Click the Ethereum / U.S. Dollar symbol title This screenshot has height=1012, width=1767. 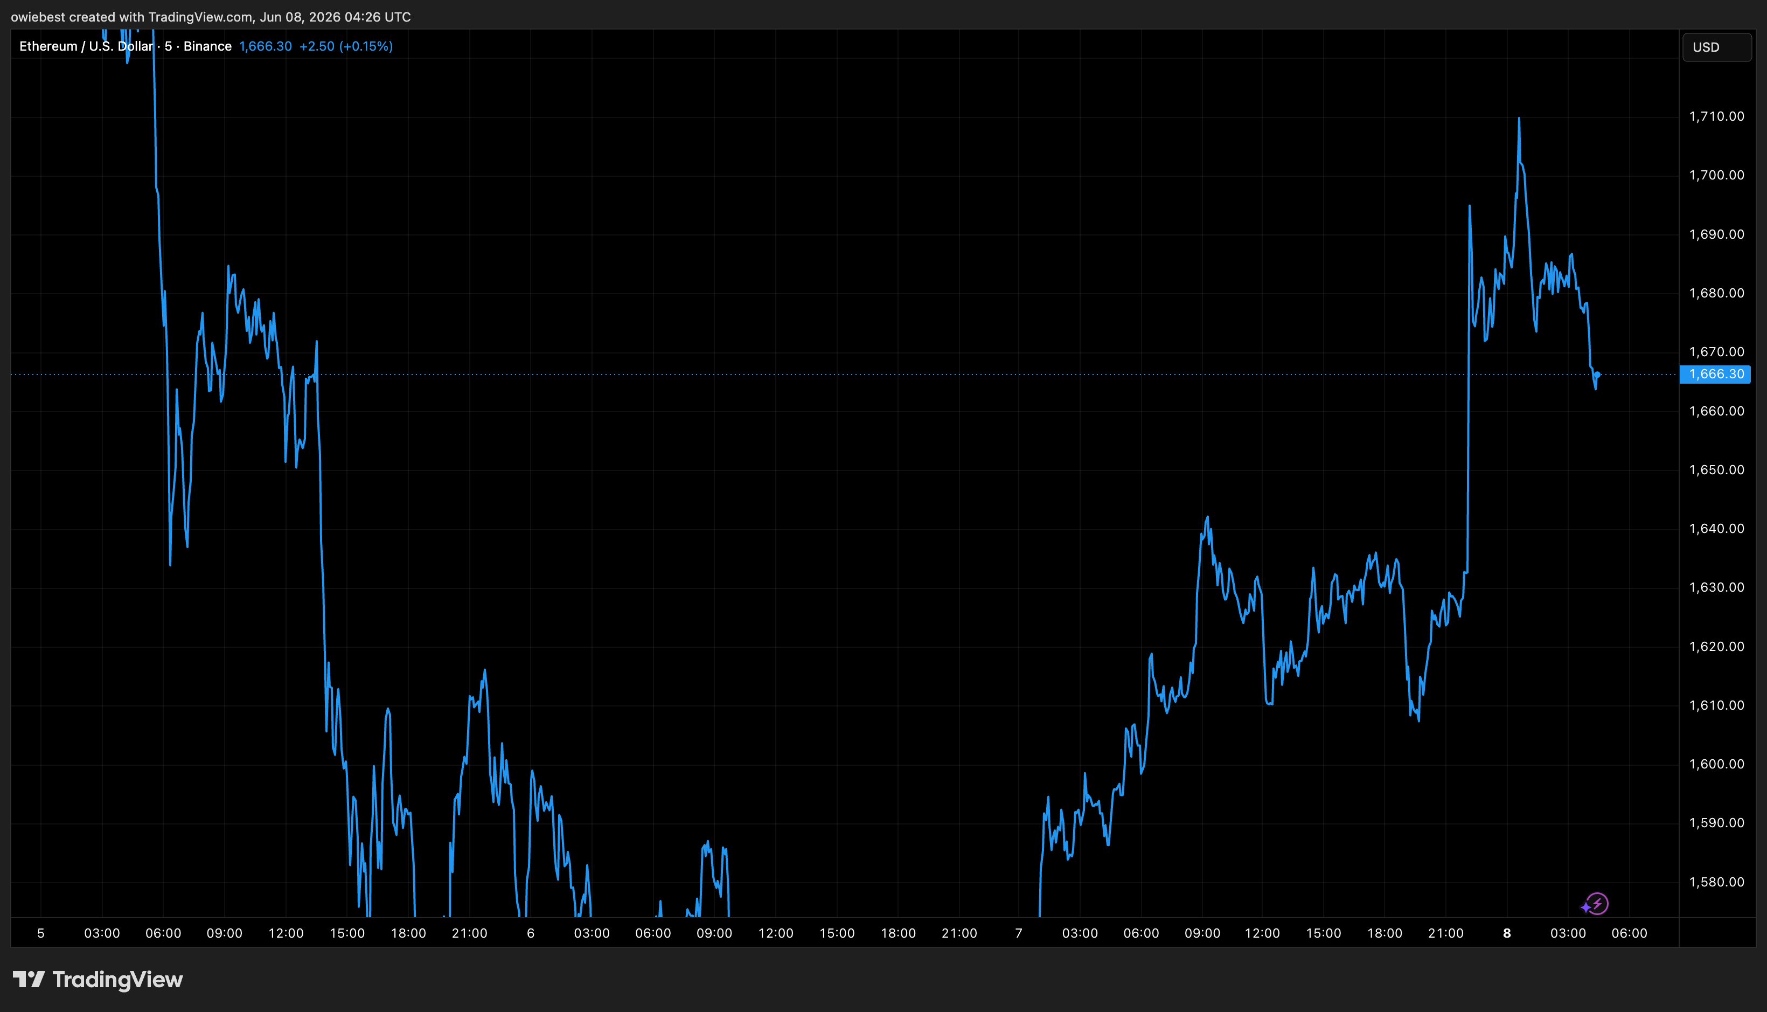click(x=86, y=46)
